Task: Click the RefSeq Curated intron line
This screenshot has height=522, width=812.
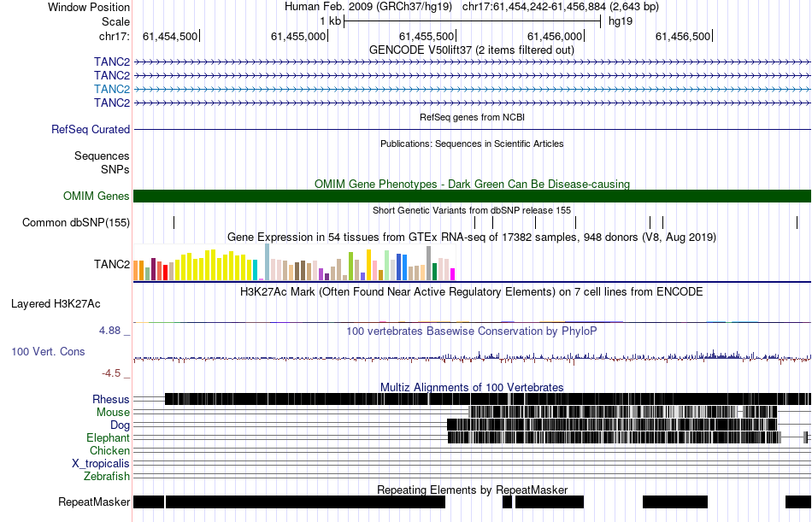Action: (472, 129)
